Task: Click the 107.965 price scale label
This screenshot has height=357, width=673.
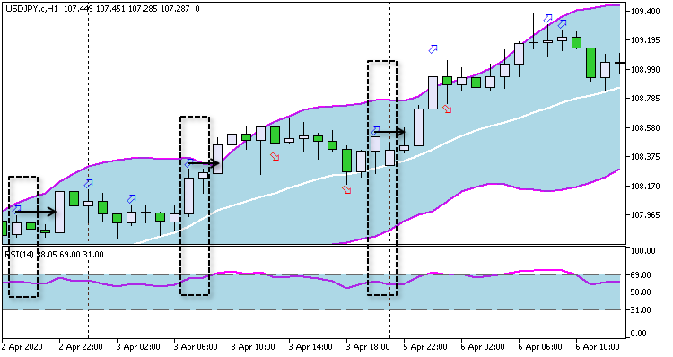Action: (645, 215)
